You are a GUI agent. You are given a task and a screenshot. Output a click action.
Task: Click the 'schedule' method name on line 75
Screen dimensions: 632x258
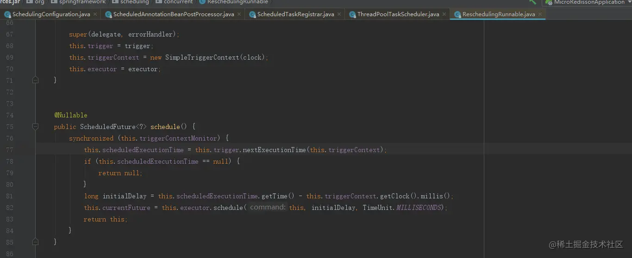pyautogui.click(x=165, y=127)
